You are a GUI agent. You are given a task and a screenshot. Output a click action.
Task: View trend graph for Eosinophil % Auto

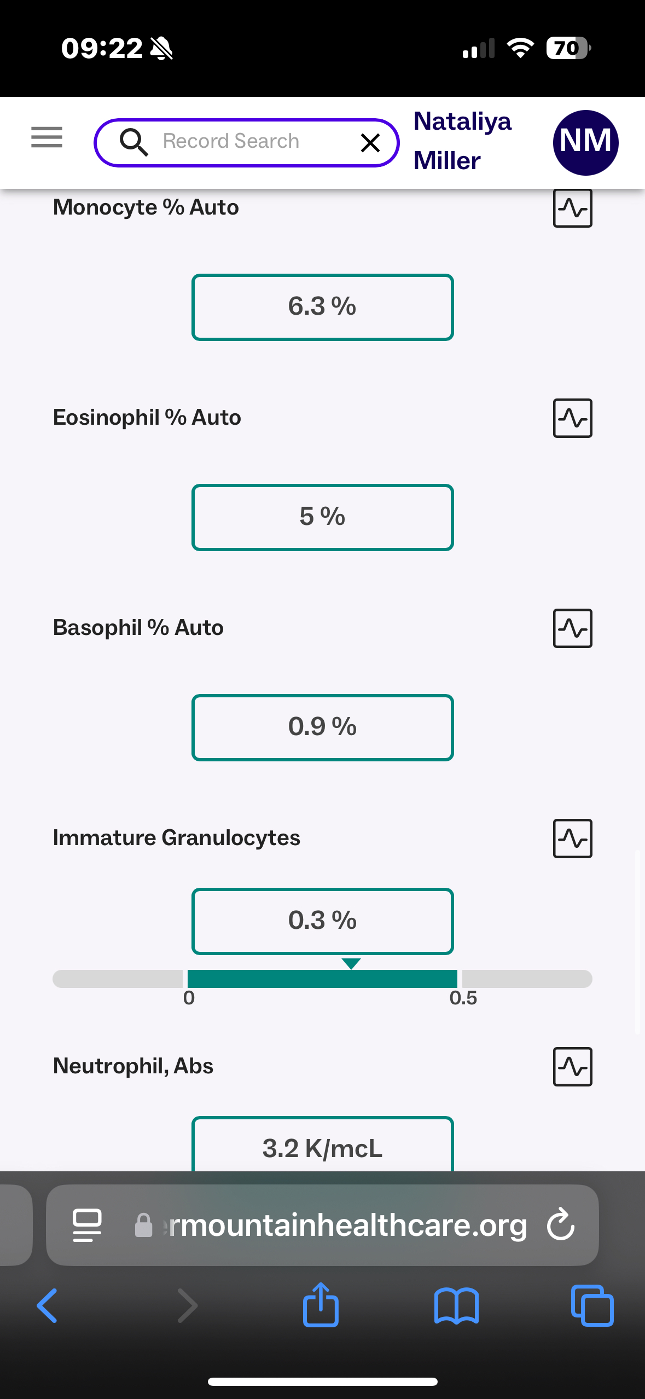(x=572, y=418)
